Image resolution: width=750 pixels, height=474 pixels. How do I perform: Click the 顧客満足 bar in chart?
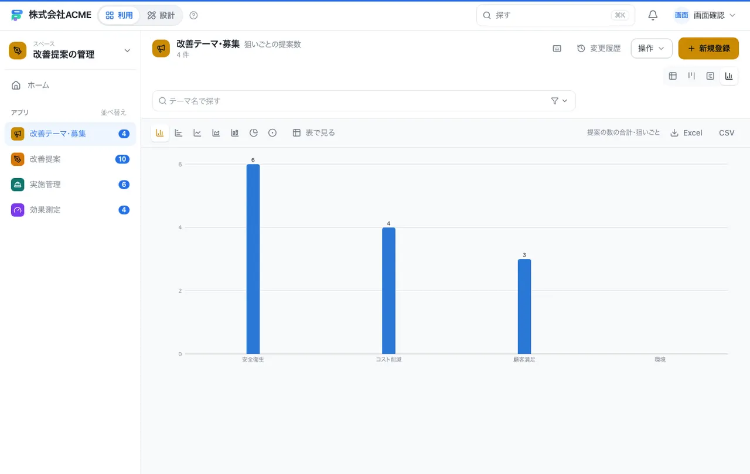(x=524, y=306)
